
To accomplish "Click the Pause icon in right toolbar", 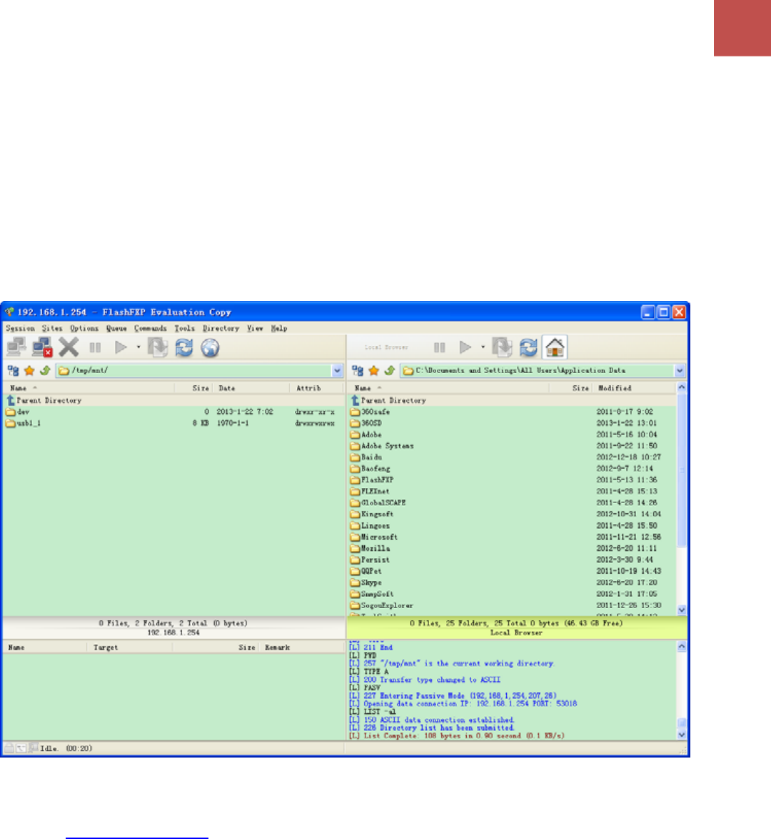I will click(440, 348).
